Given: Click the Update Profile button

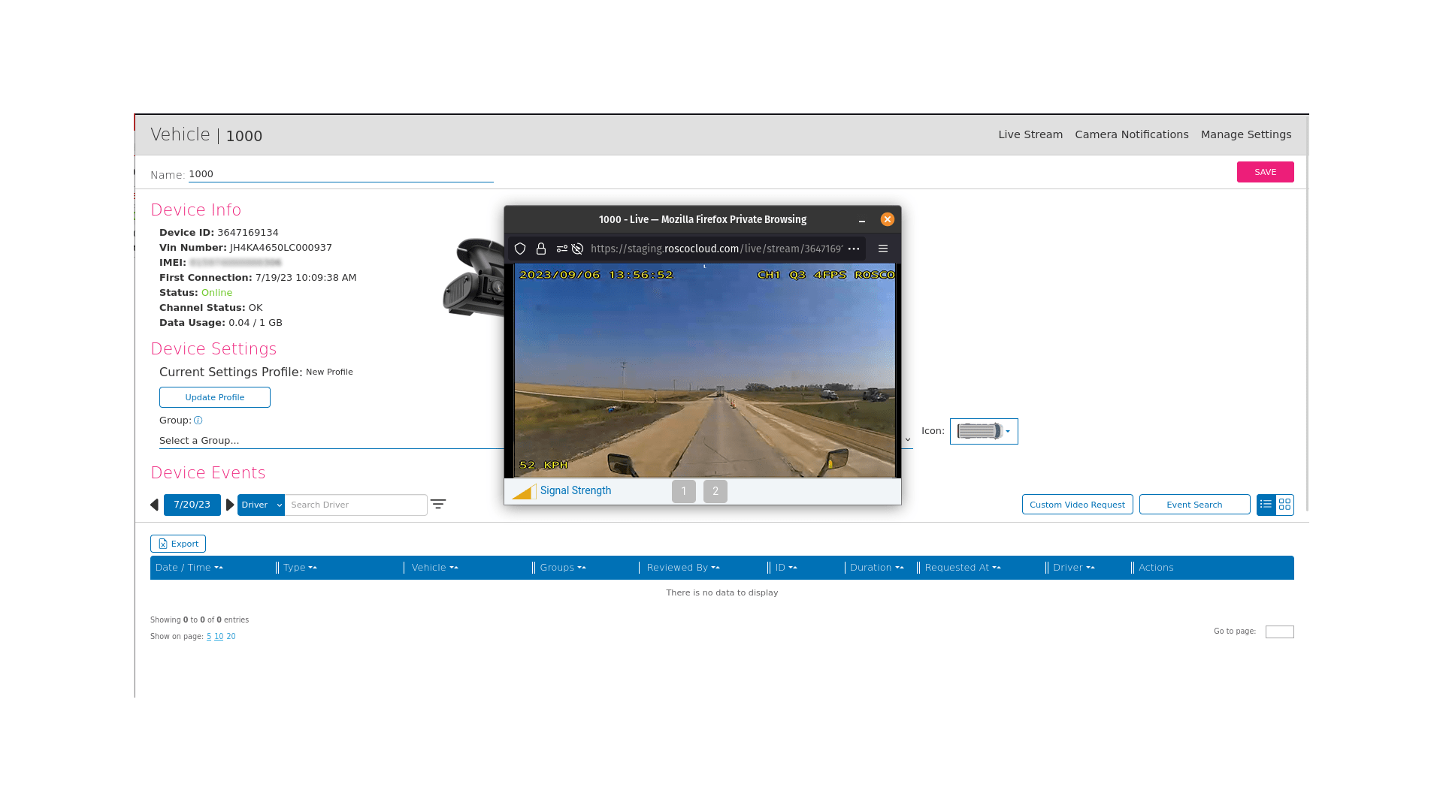Looking at the screenshot, I should point(215,397).
